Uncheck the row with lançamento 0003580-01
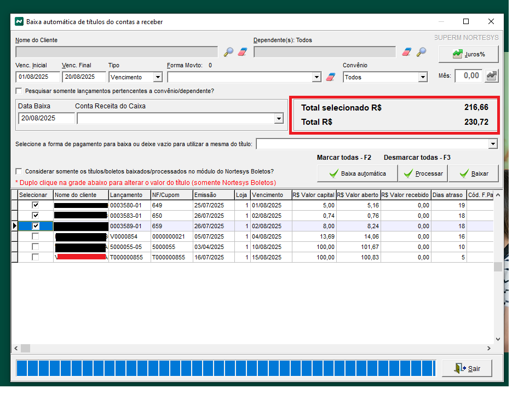Screen dimensions: 518x394 click(36, 205)
